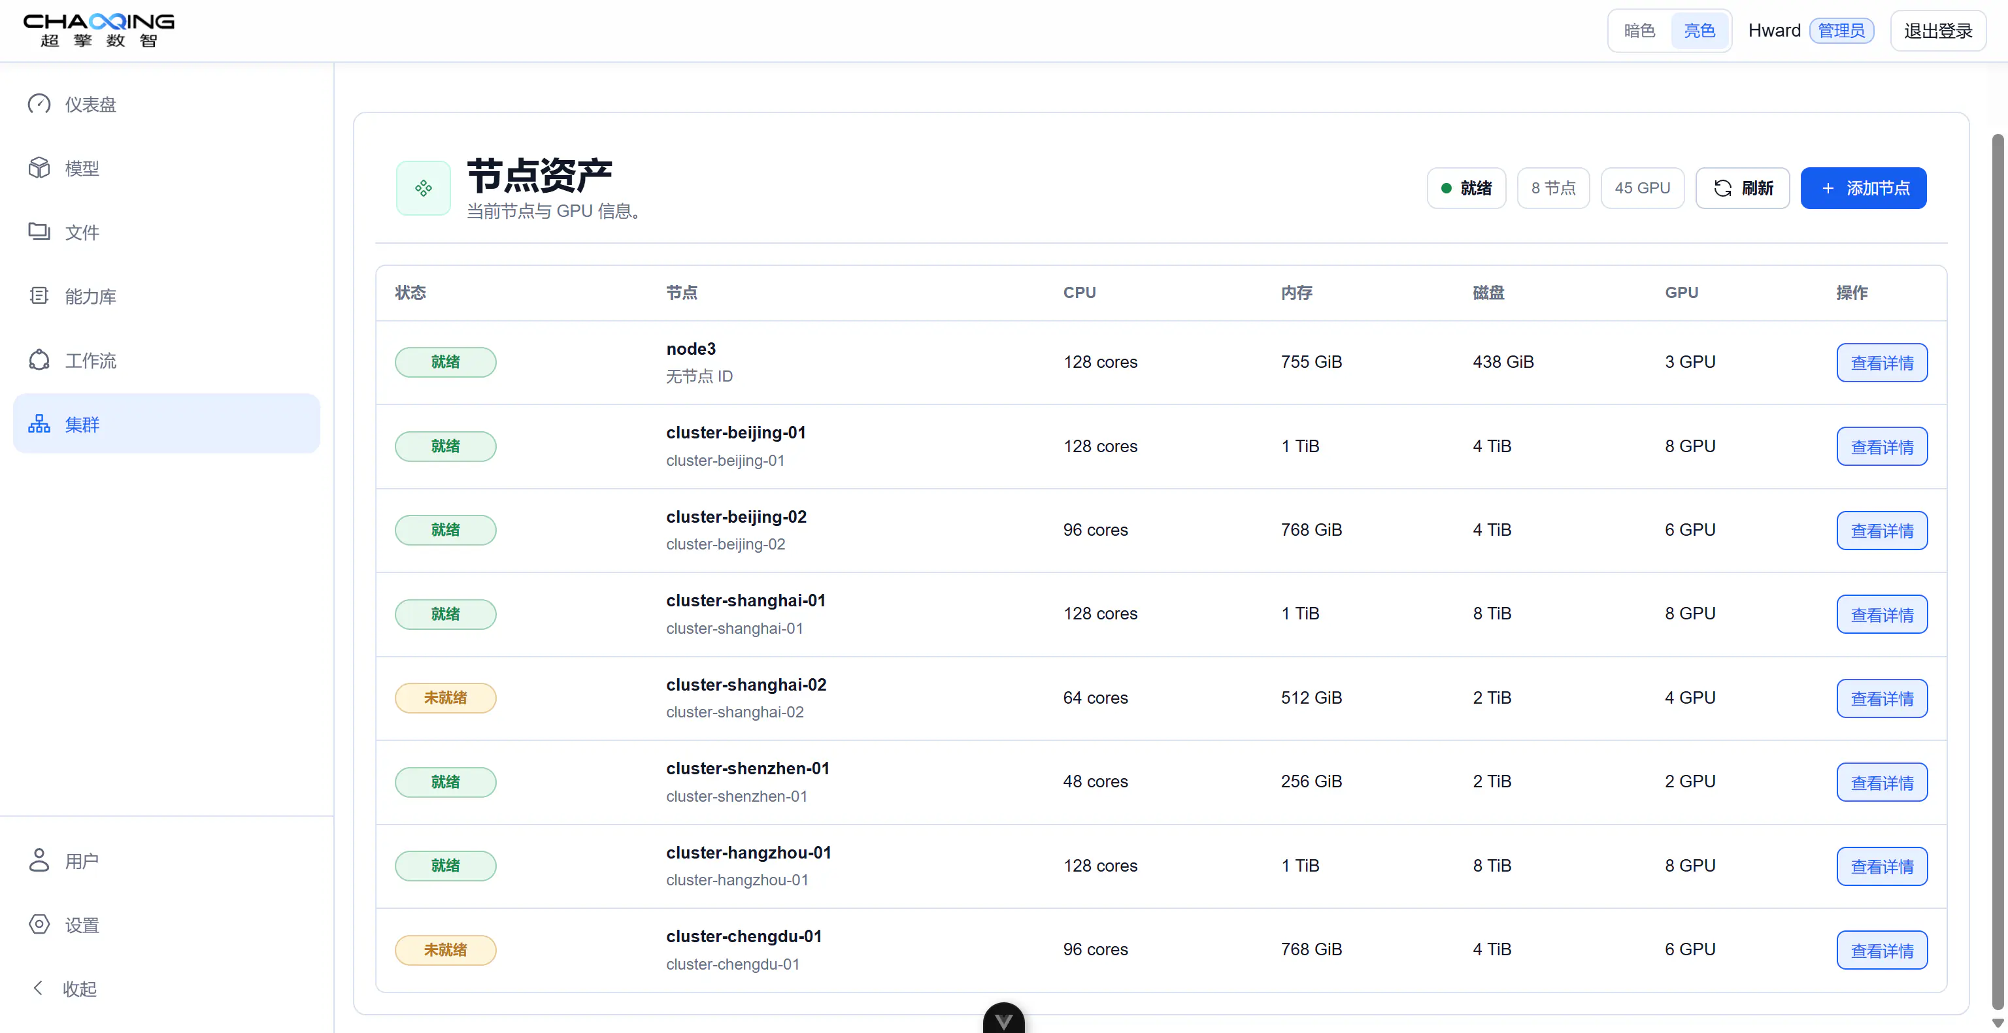Click the cube icon next to 模型
The width and height of the screenshot is (2008, 1033).
pos(39,167)
